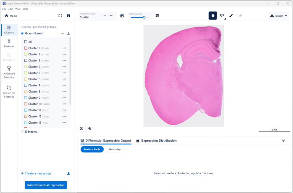This screenshot has height=193, width=293.
Task: Click Create a new group link
Action: pyautogui.click(x=36, y=173)
